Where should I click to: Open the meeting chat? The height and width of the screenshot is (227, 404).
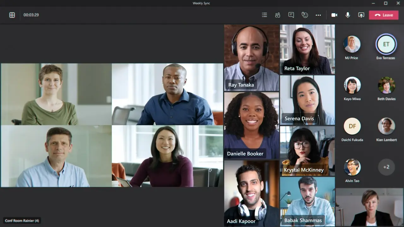(x=291, y=15)
